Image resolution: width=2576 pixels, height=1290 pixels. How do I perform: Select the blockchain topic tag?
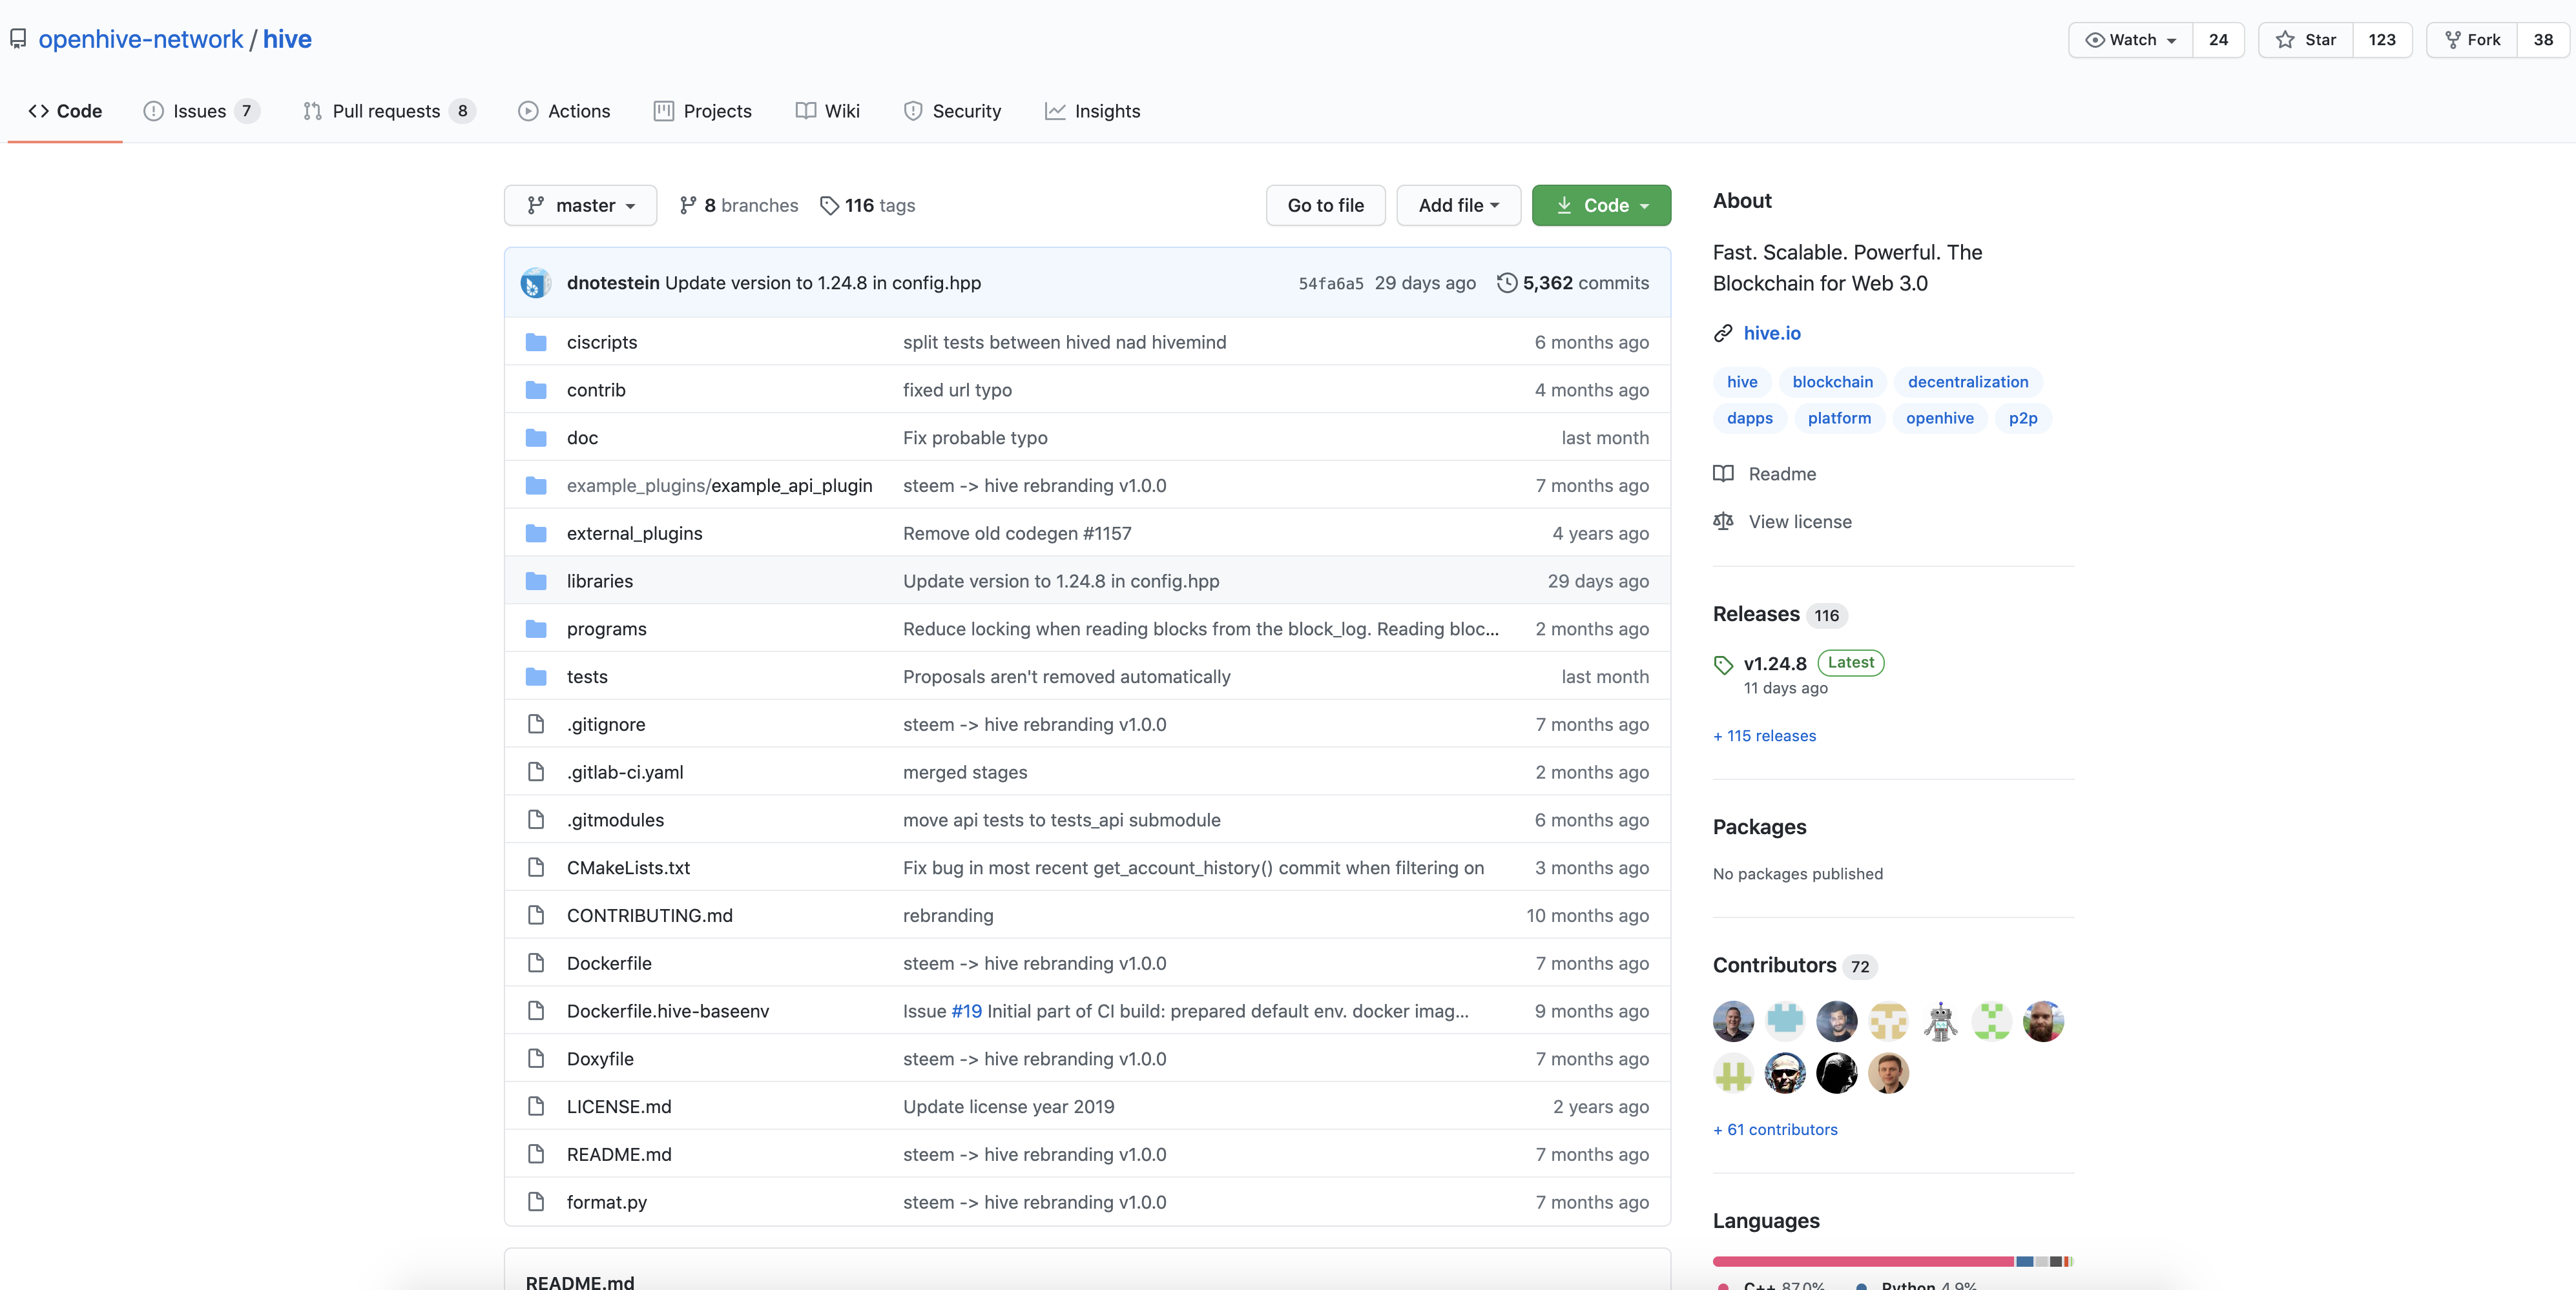pos(1832,382)
